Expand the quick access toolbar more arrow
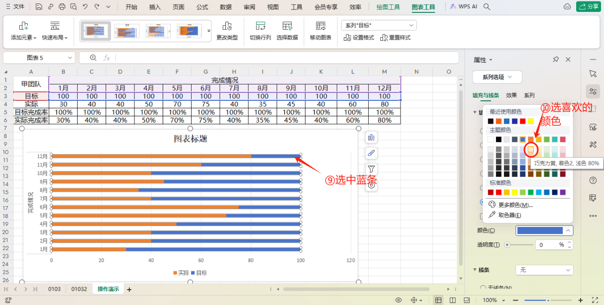Image resolution: width=604 pixels, height=305 pixels. [x=109, y=7]
